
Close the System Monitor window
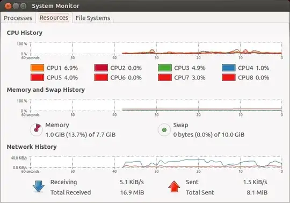pyautogui.click(x=8, y=6)
